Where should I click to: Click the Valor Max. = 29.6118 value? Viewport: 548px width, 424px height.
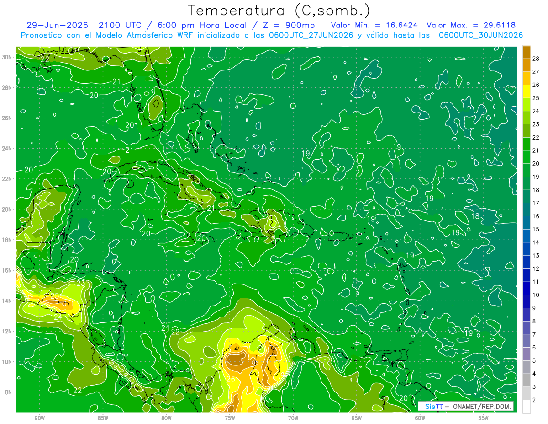(471, 25)
